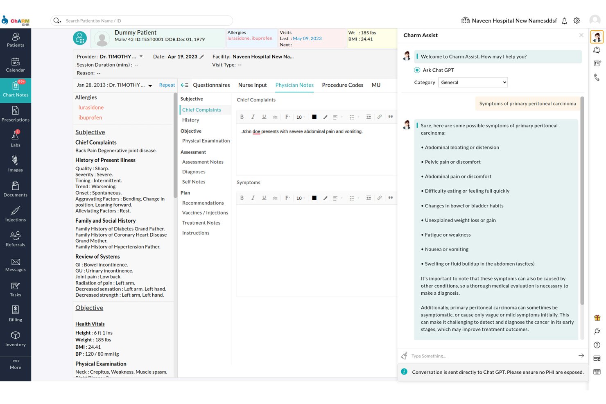The height and width of the screenshot is (404, 606).
Task: Open font size 10 dropdown in Chief Complaints
Action: tap(301, 117)
